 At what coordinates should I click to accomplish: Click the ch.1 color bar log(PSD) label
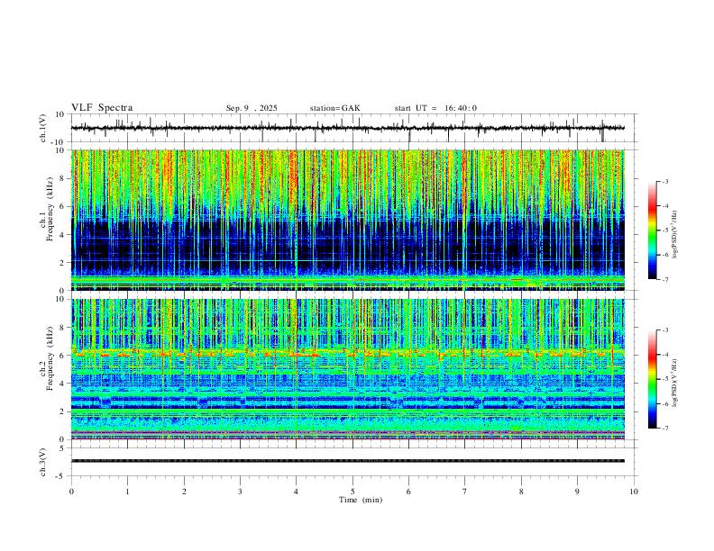coord(675,235)
